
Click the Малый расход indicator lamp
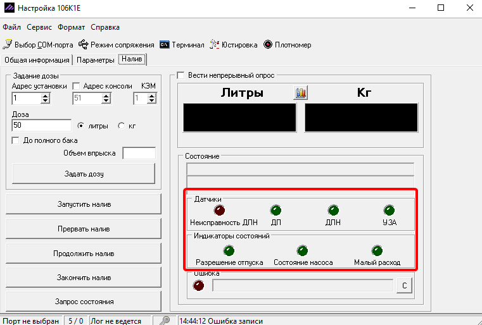click(377, 250)
